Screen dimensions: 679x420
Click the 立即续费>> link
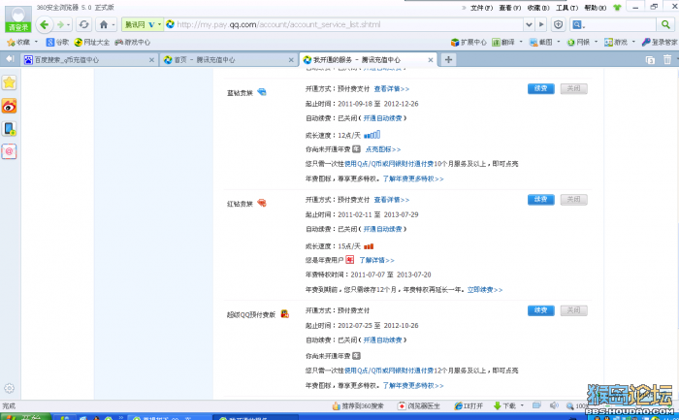(x=485, y=290)
